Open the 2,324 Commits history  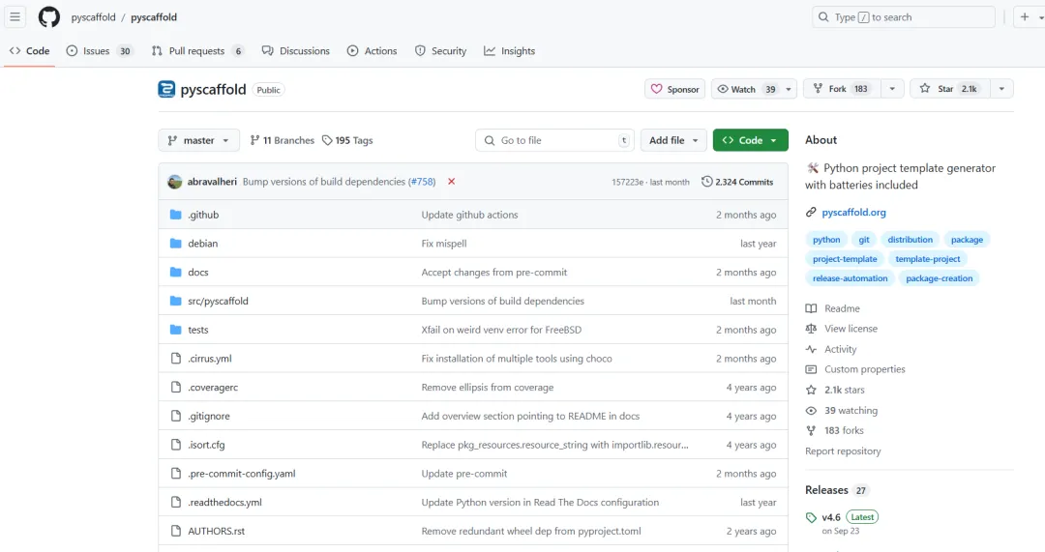737,182
